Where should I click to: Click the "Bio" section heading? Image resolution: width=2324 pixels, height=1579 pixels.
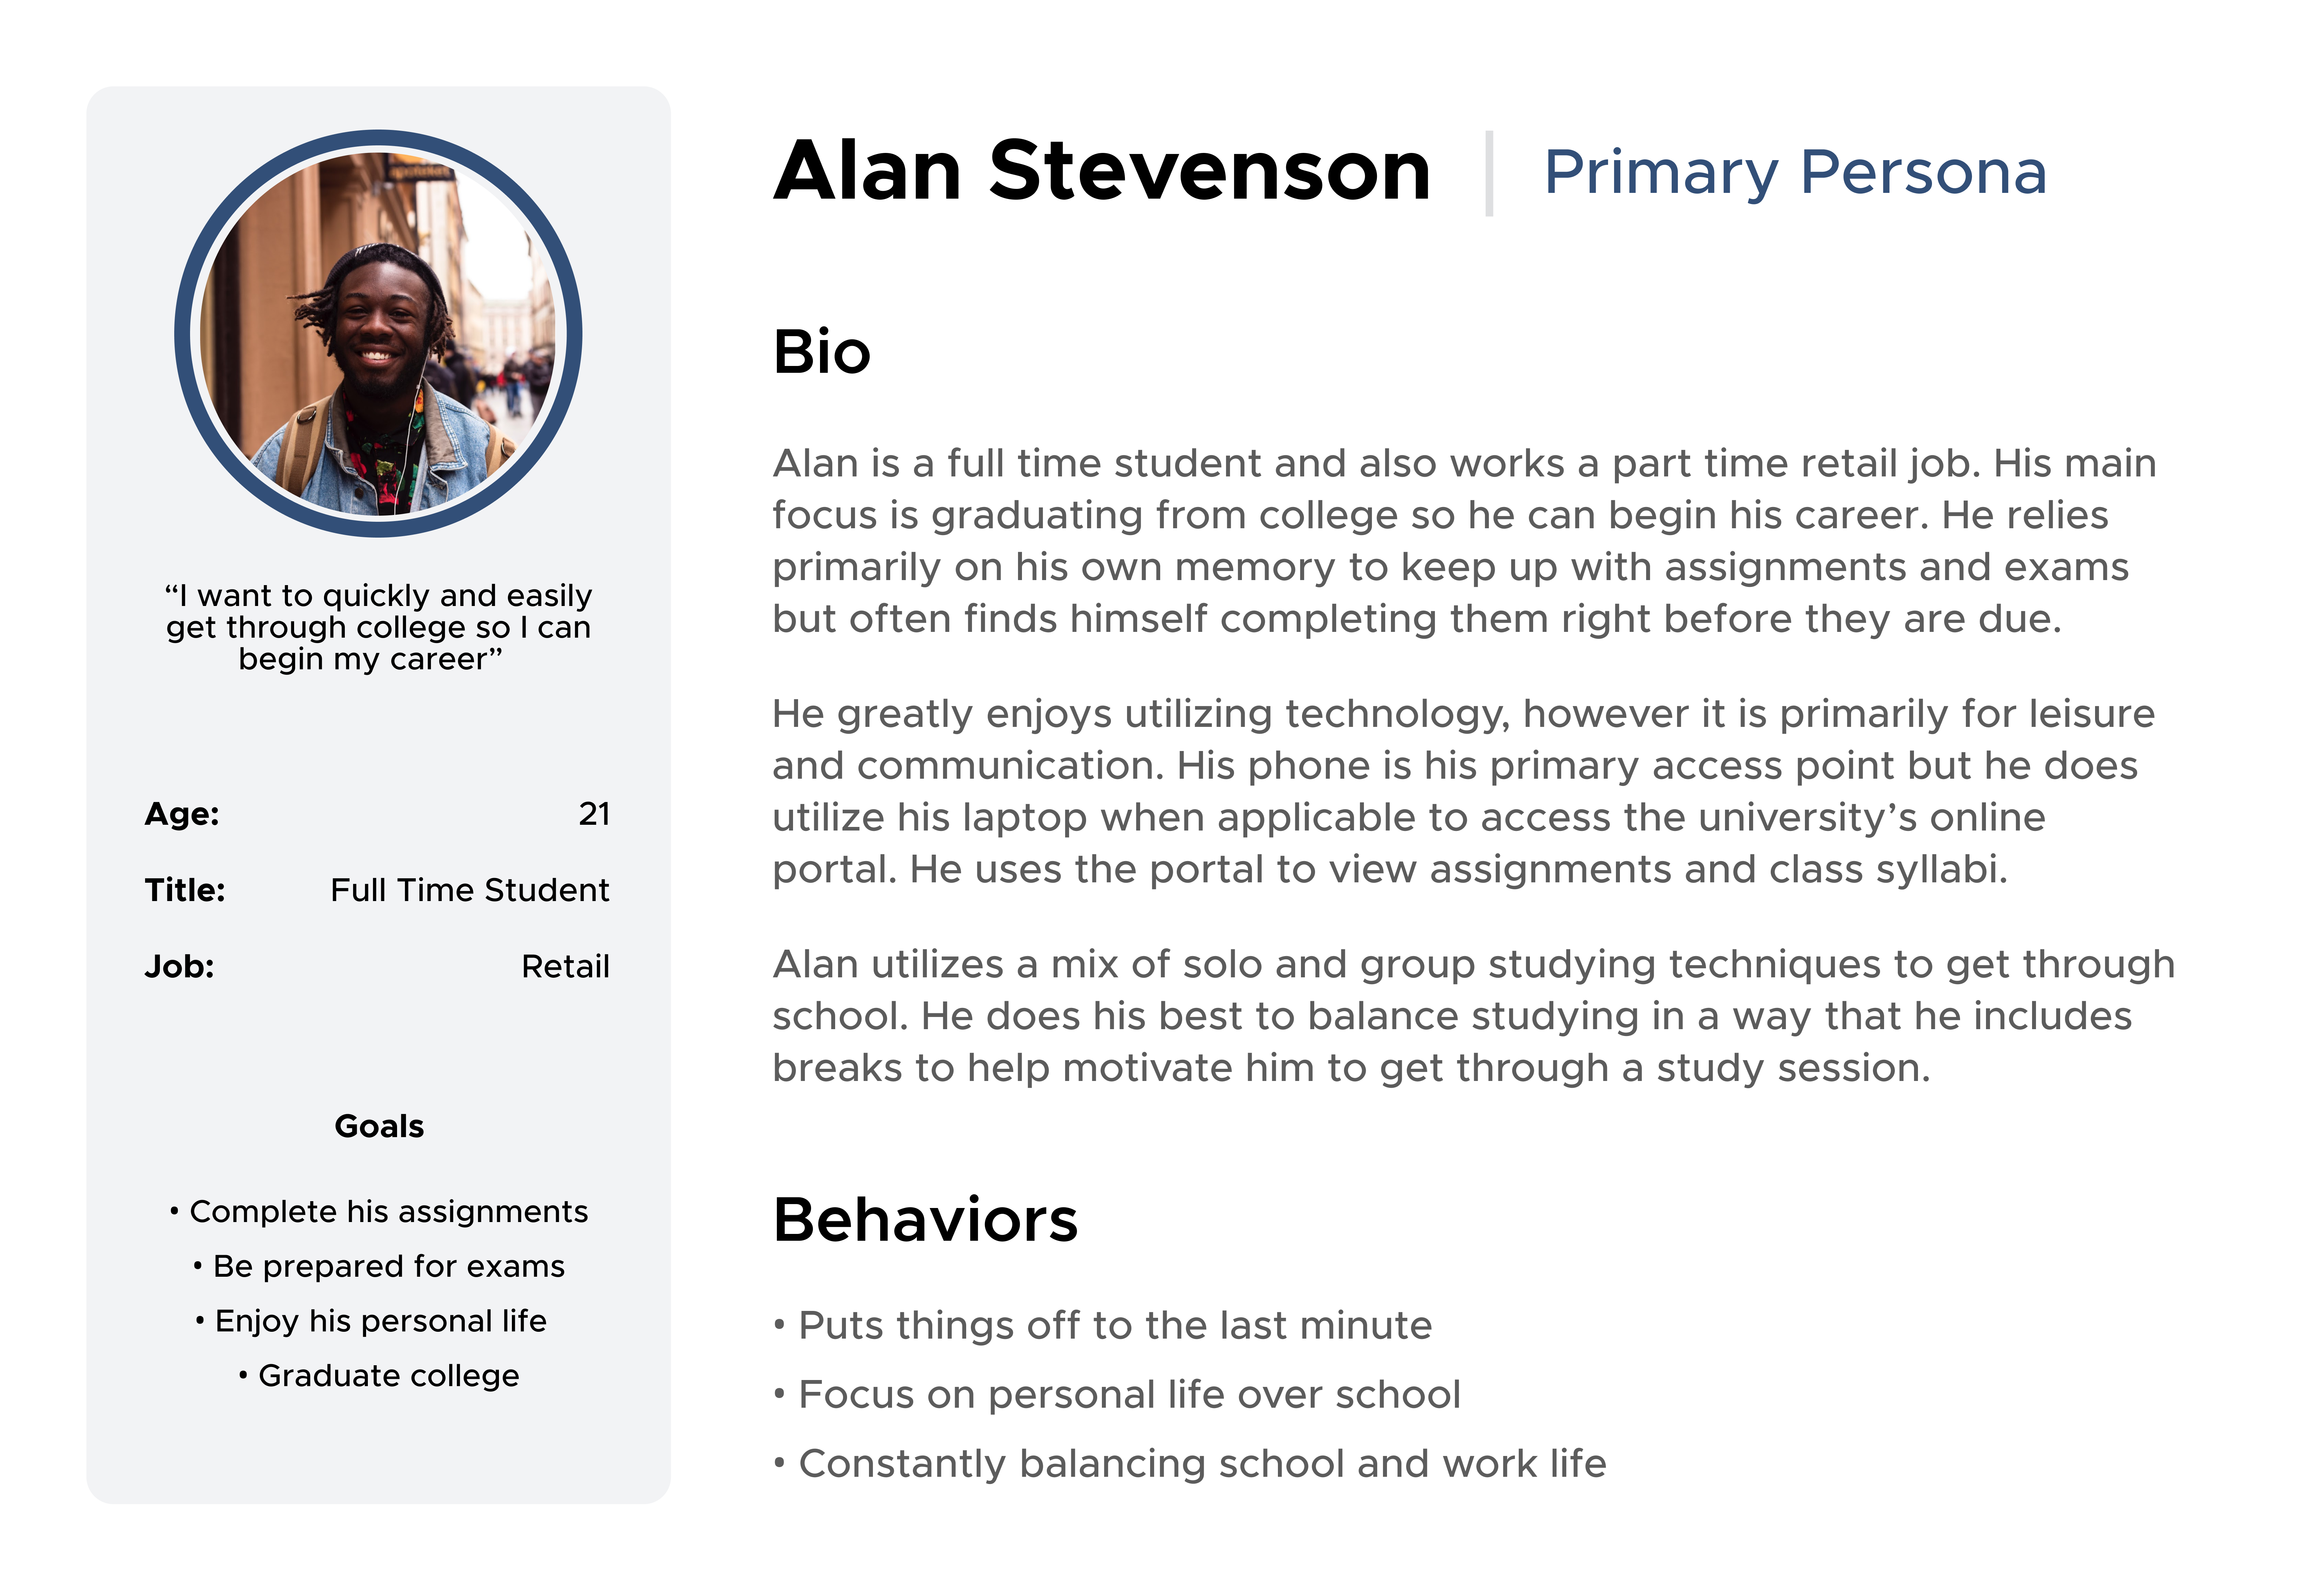821,352
